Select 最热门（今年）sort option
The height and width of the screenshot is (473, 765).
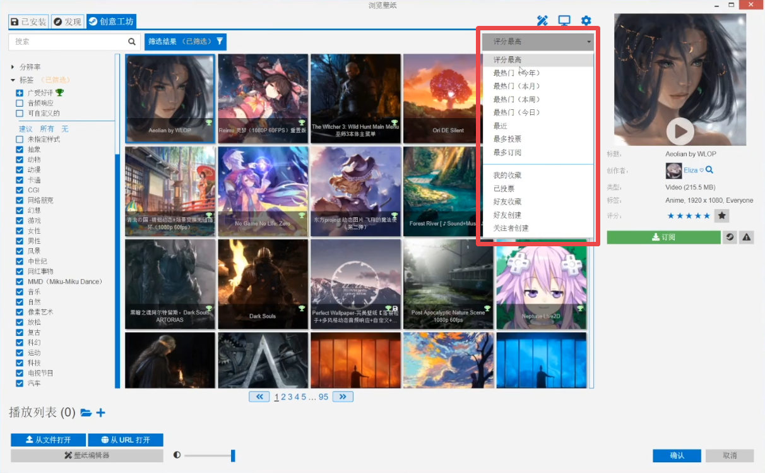click(x=538, y=73)
